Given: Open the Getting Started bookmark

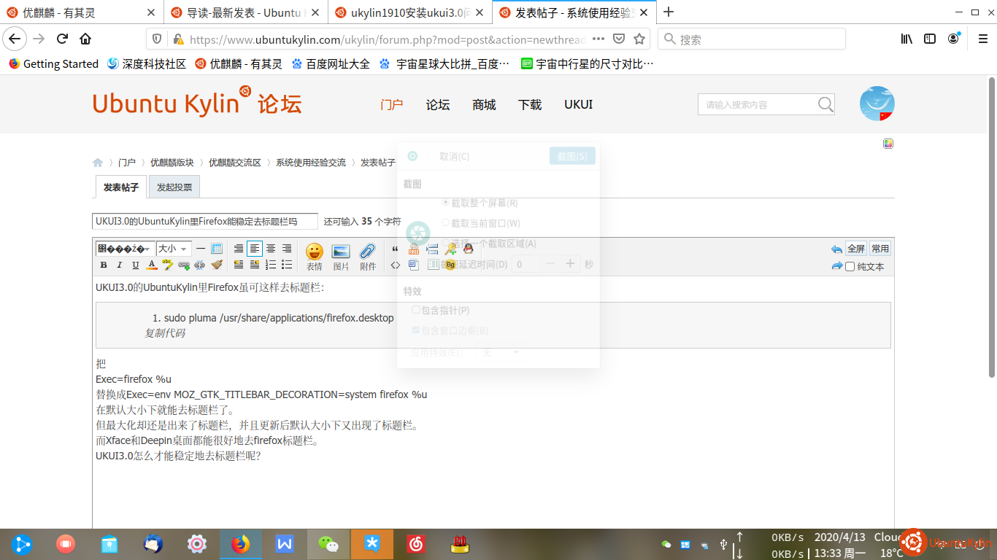Looking at the screenshot, I should pyautogui.click(x=53, y=63).
